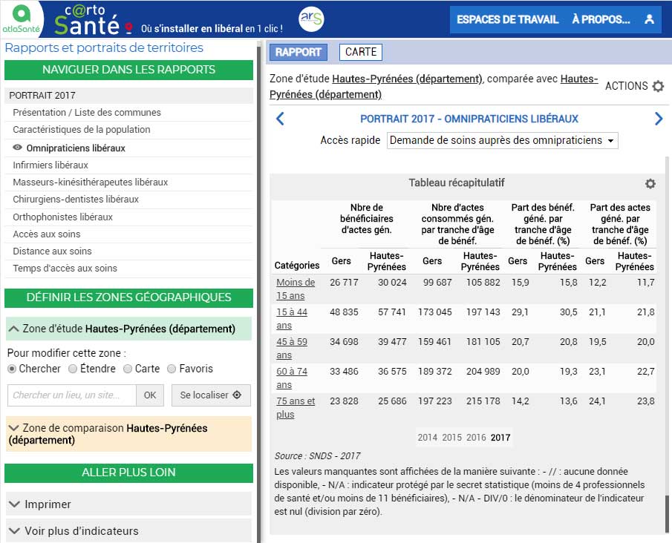Switch to the RAPPORT tab
Viewport: 672px width, 543px height.
tap(299, 52)
